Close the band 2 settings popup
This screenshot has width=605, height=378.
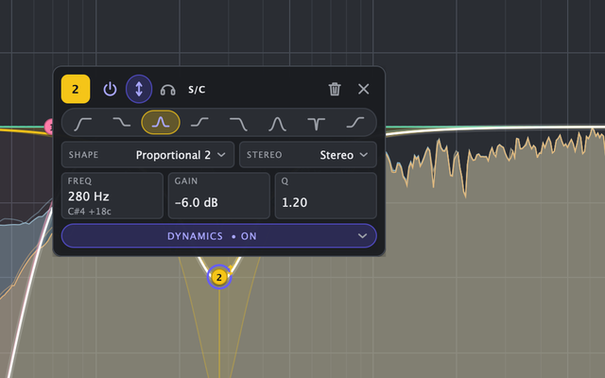tap(363, 89)
